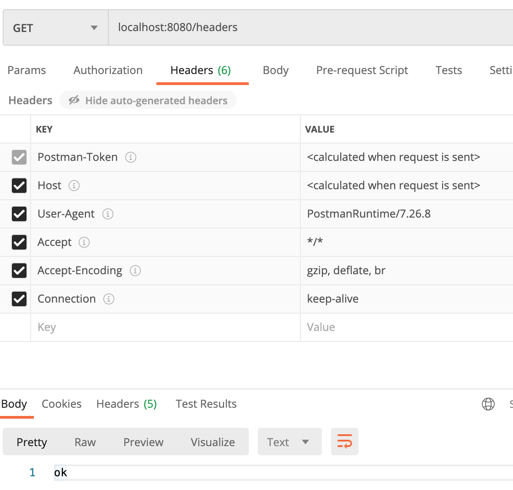The image size is (513, 490).
Task: Click info icon beside Accept header
Action: (x=84, y=242)
